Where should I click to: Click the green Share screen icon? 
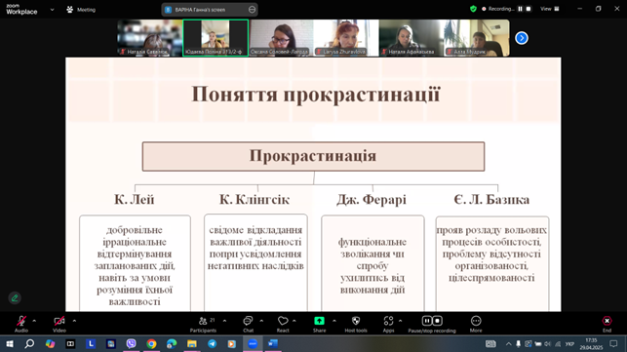(x=319, y=321)
